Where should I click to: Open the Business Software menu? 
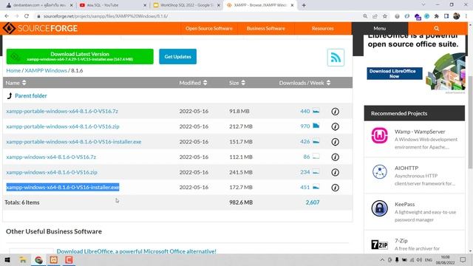coord(266,28)
